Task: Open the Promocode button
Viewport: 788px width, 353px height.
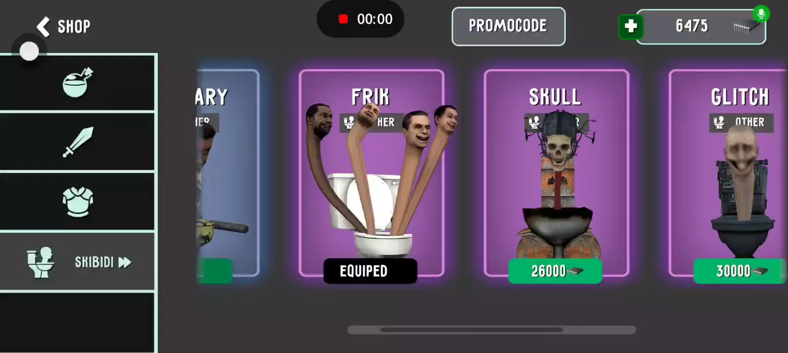Action: tap(508, 26)
